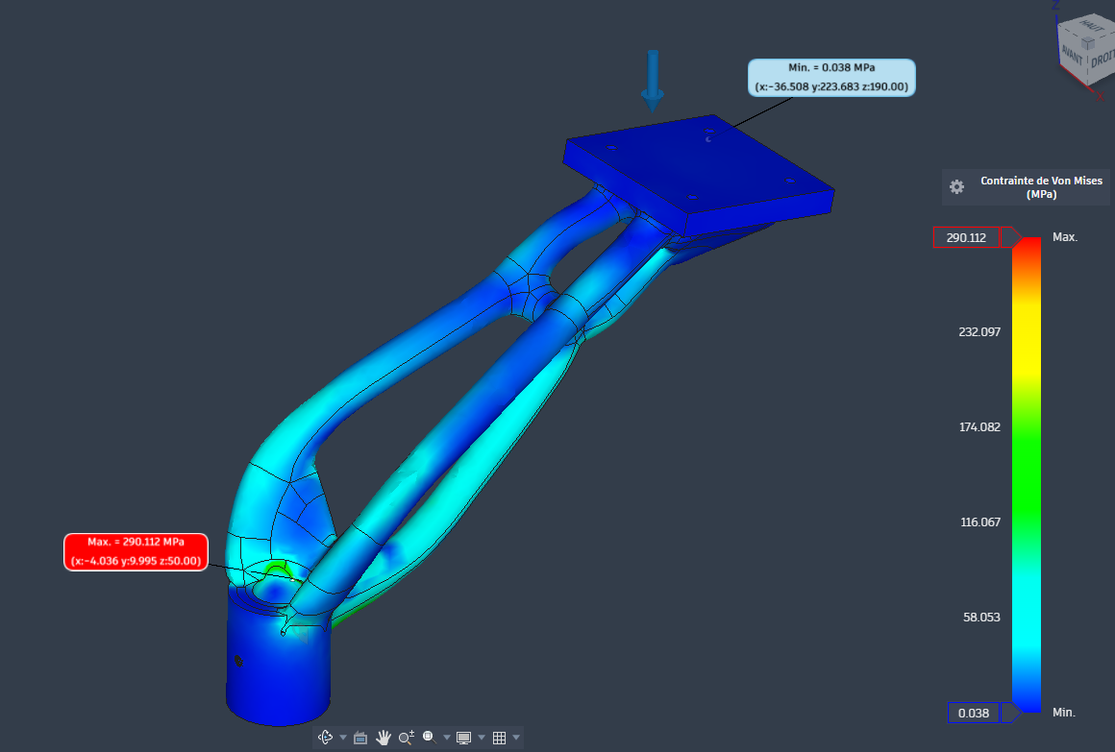Open legend settings gear icon
The height and width of the screenshot is (752, 1115).
coord(956,187)
